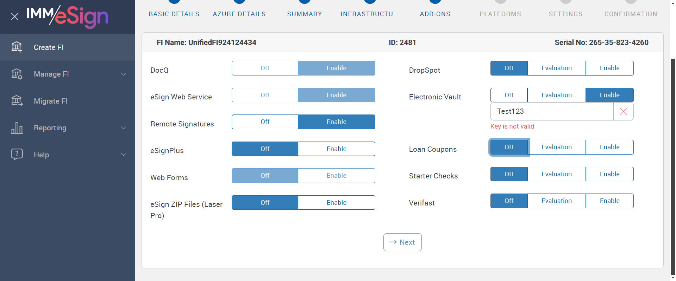
Task: Go to the Settings step
Action: (x=565, y=14)
